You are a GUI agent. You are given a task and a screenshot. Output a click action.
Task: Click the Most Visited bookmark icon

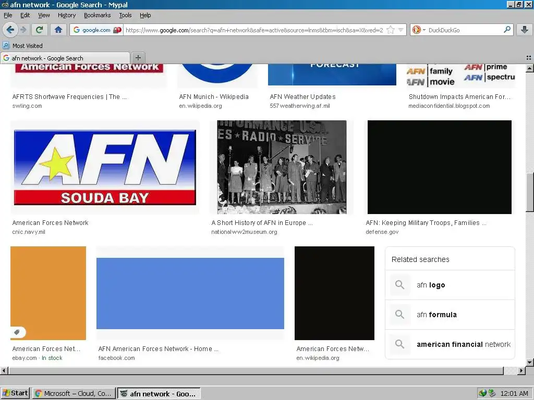click(6, 46)
